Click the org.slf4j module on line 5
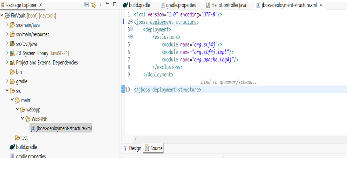This screenshot has width=353, height=171. point(192,45)
